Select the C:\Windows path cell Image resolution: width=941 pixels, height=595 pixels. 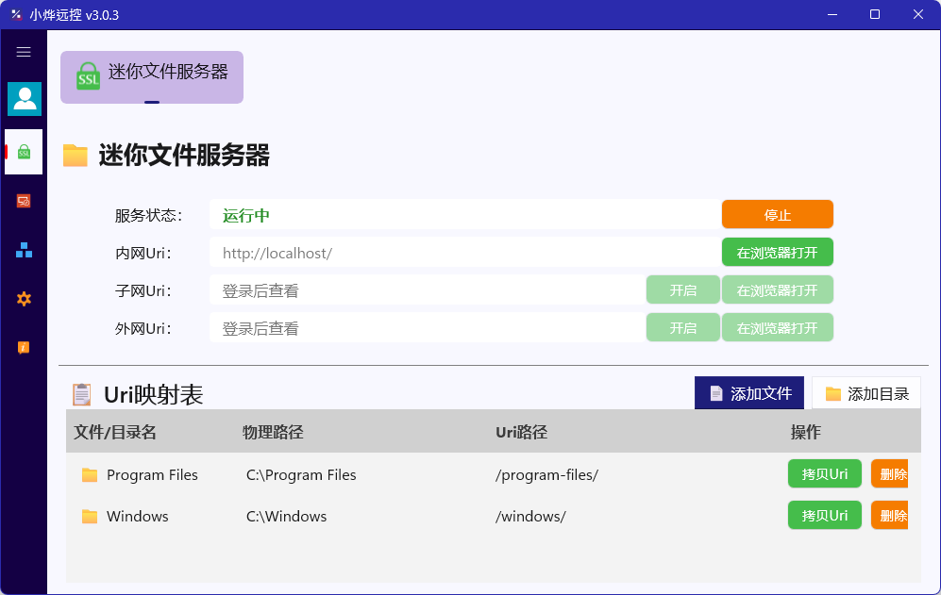(x=286, y=517)
